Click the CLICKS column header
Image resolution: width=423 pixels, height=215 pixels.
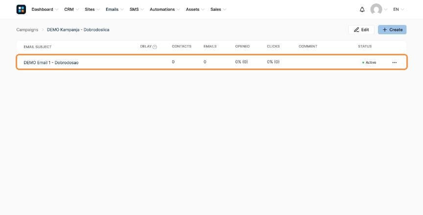(x=273, y=47)
